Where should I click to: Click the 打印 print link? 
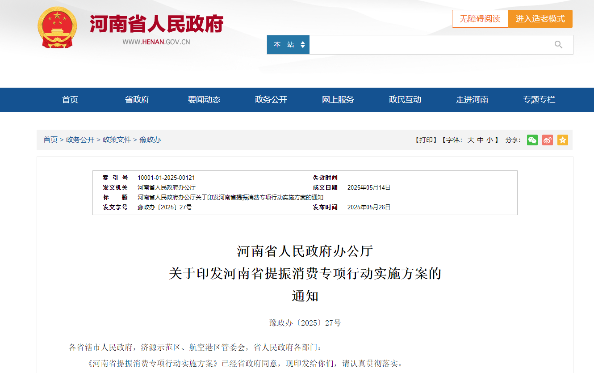[426, 140]
